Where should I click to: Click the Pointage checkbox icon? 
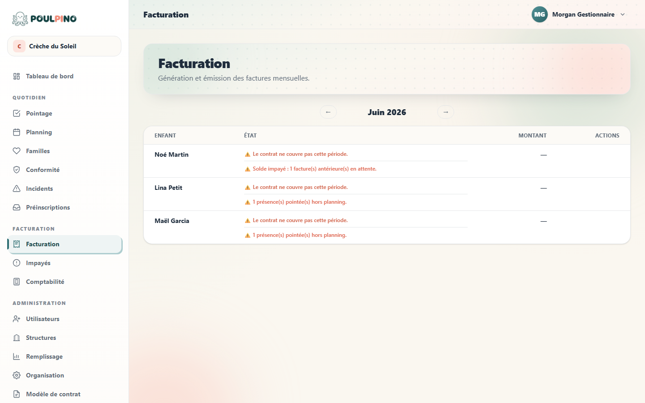click(x=17, y=113)
